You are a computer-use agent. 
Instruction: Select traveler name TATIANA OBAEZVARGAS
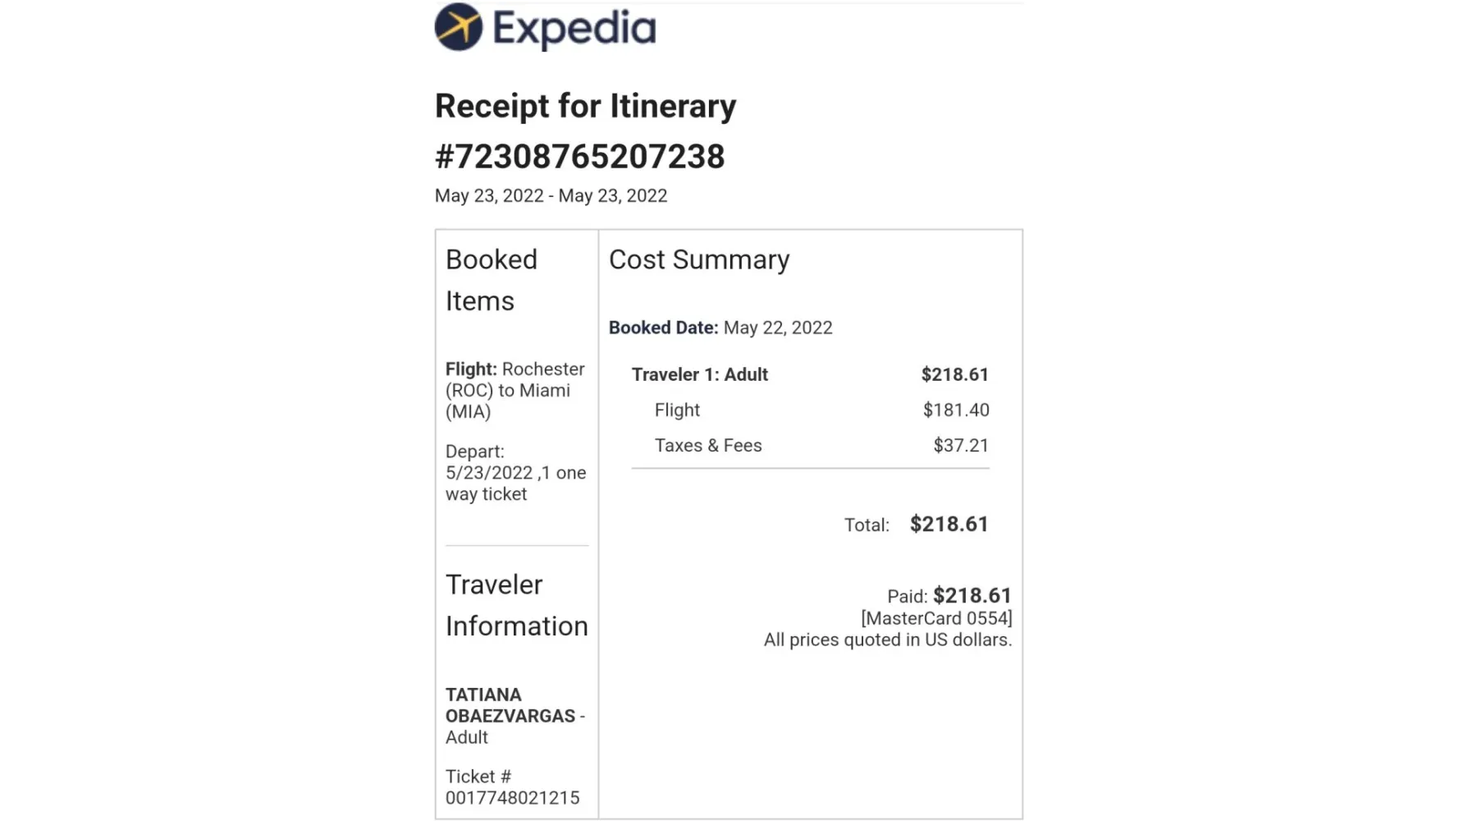click(x=510, y=706)
